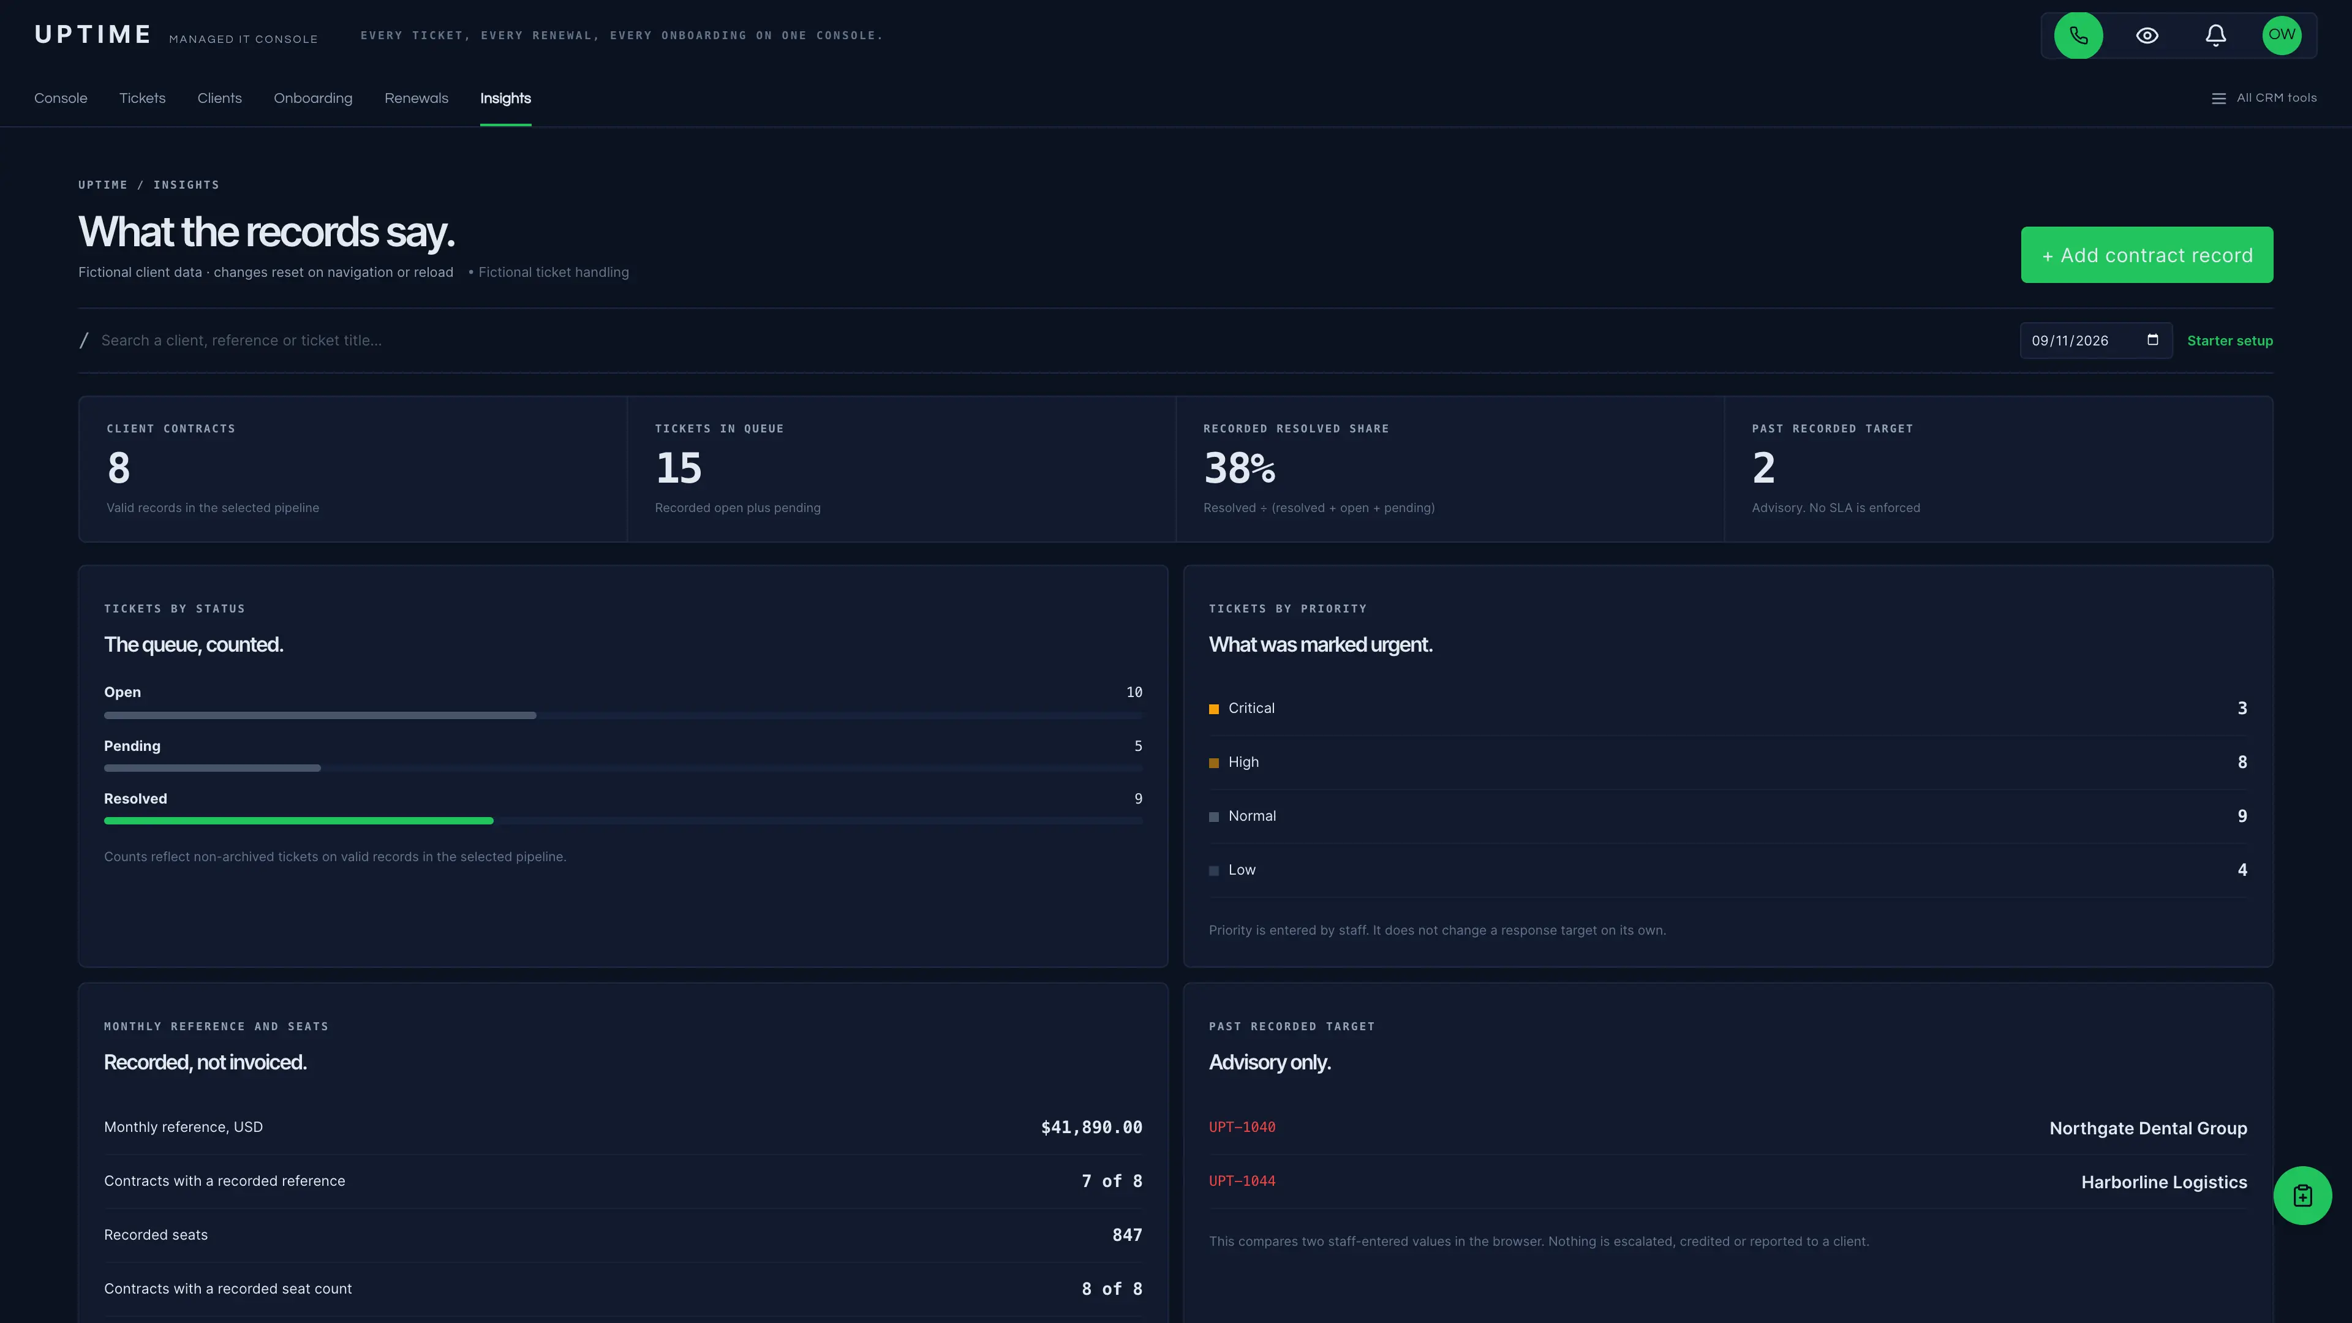Open the Clients tab
The height and width of the screenshot is (1323, 2352).
point(220,98)
